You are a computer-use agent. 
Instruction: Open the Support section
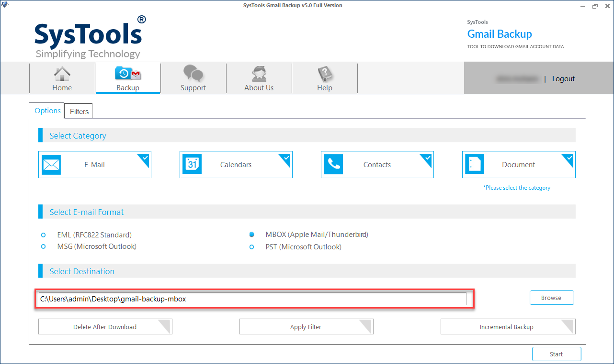click(x=193, y=78)
